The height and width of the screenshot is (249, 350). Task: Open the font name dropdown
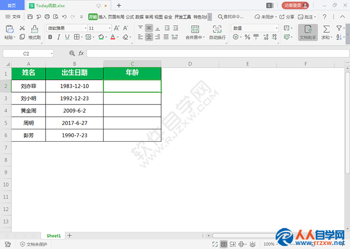click(86, 28)
